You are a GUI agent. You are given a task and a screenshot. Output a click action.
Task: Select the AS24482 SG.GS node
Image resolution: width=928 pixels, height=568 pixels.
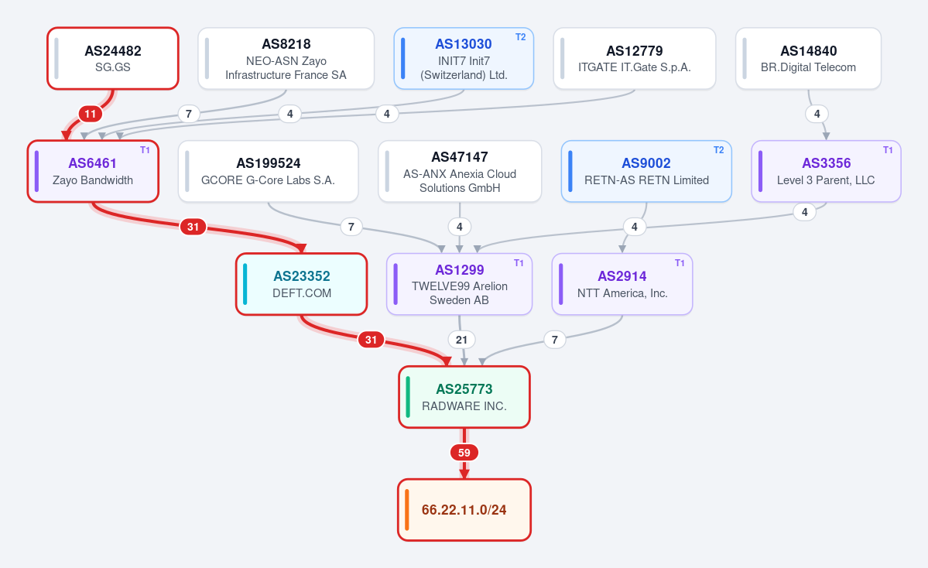(113, 59)
